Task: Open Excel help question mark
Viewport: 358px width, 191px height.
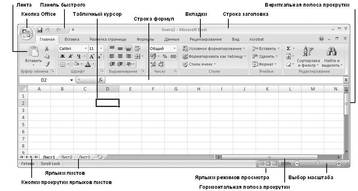Action: click(x=322, y=39)
